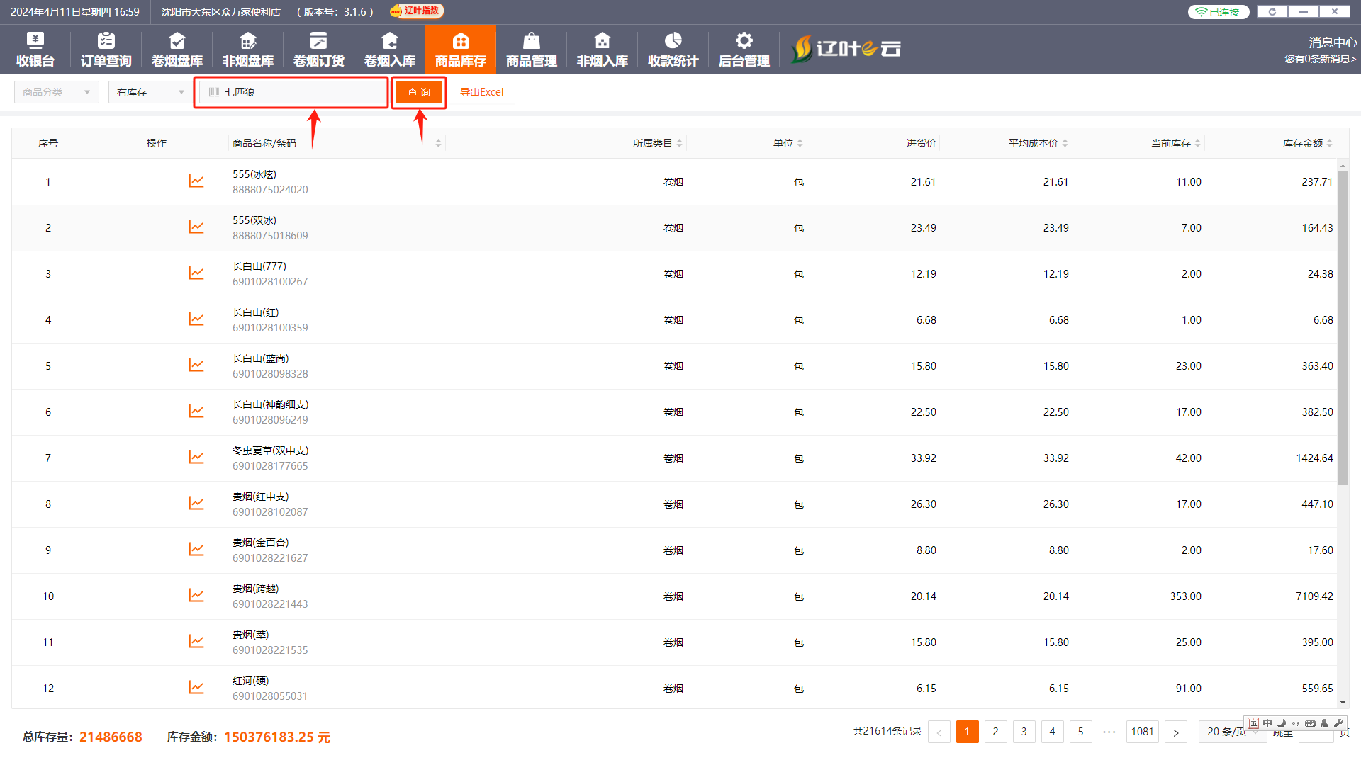Open trend chart for 贵烟(萃)
Screen dimensions: 1361x765
196,642
